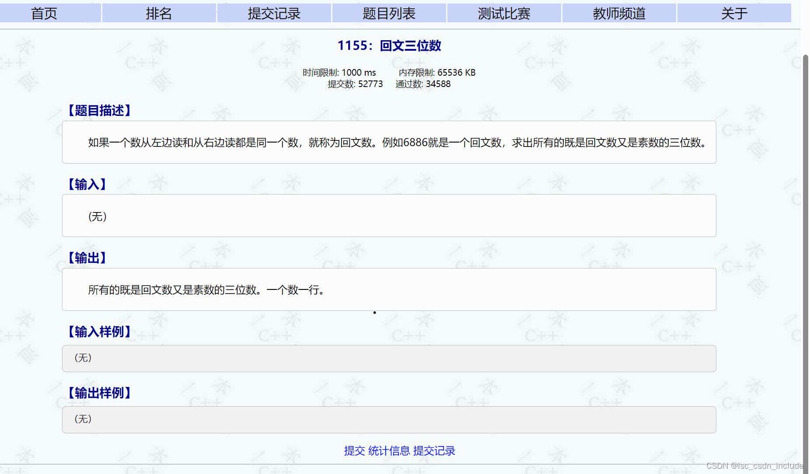Go to the 排名 ranking page
The height and width of the screenshot is (474, 810).
point(159,13)
